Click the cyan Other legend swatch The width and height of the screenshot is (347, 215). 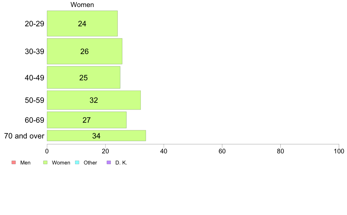77,163
